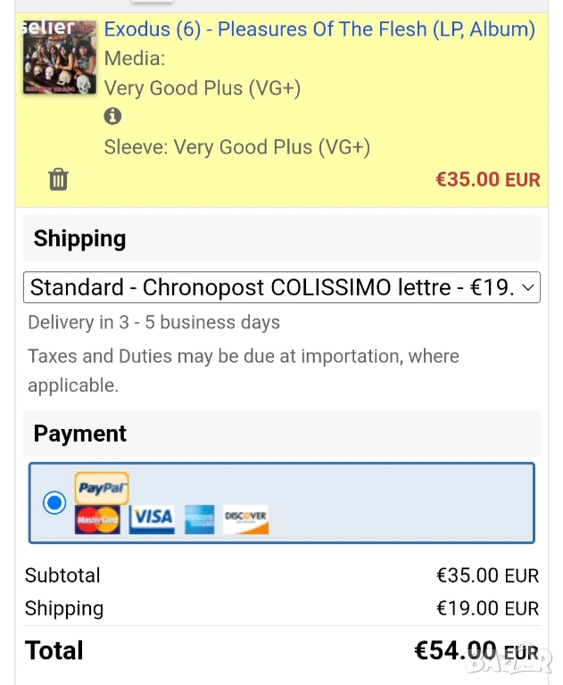
Task: Click the Shipping section header
Action: pyautogui.click(x=80, y=239)
